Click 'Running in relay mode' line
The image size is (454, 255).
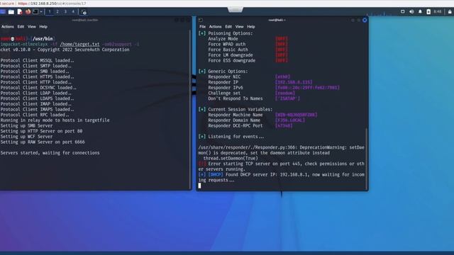pyautogui.click(x=55, y=120)
